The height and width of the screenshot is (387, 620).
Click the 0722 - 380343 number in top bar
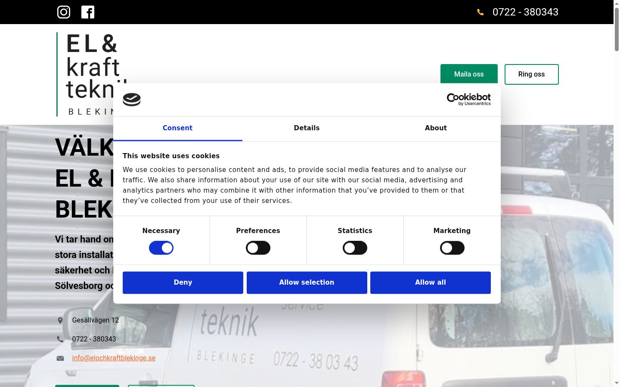[525, 12]
